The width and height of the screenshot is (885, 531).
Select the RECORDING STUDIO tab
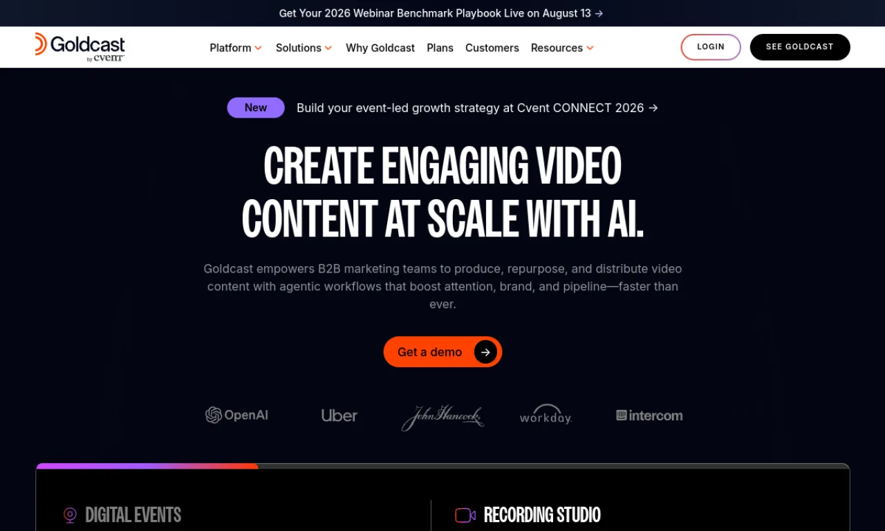(542, 515)
